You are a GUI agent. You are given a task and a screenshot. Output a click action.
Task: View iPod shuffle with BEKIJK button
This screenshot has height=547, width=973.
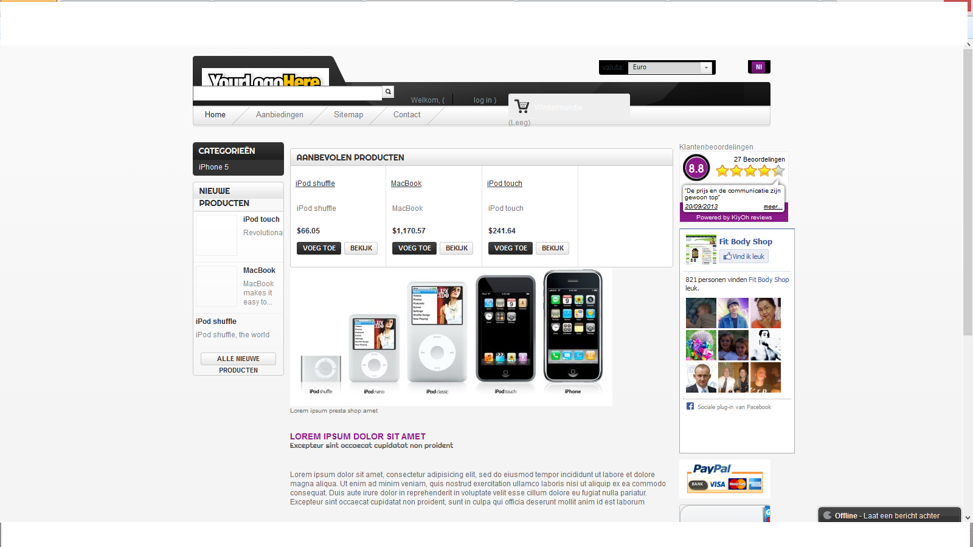click(361, 248)
